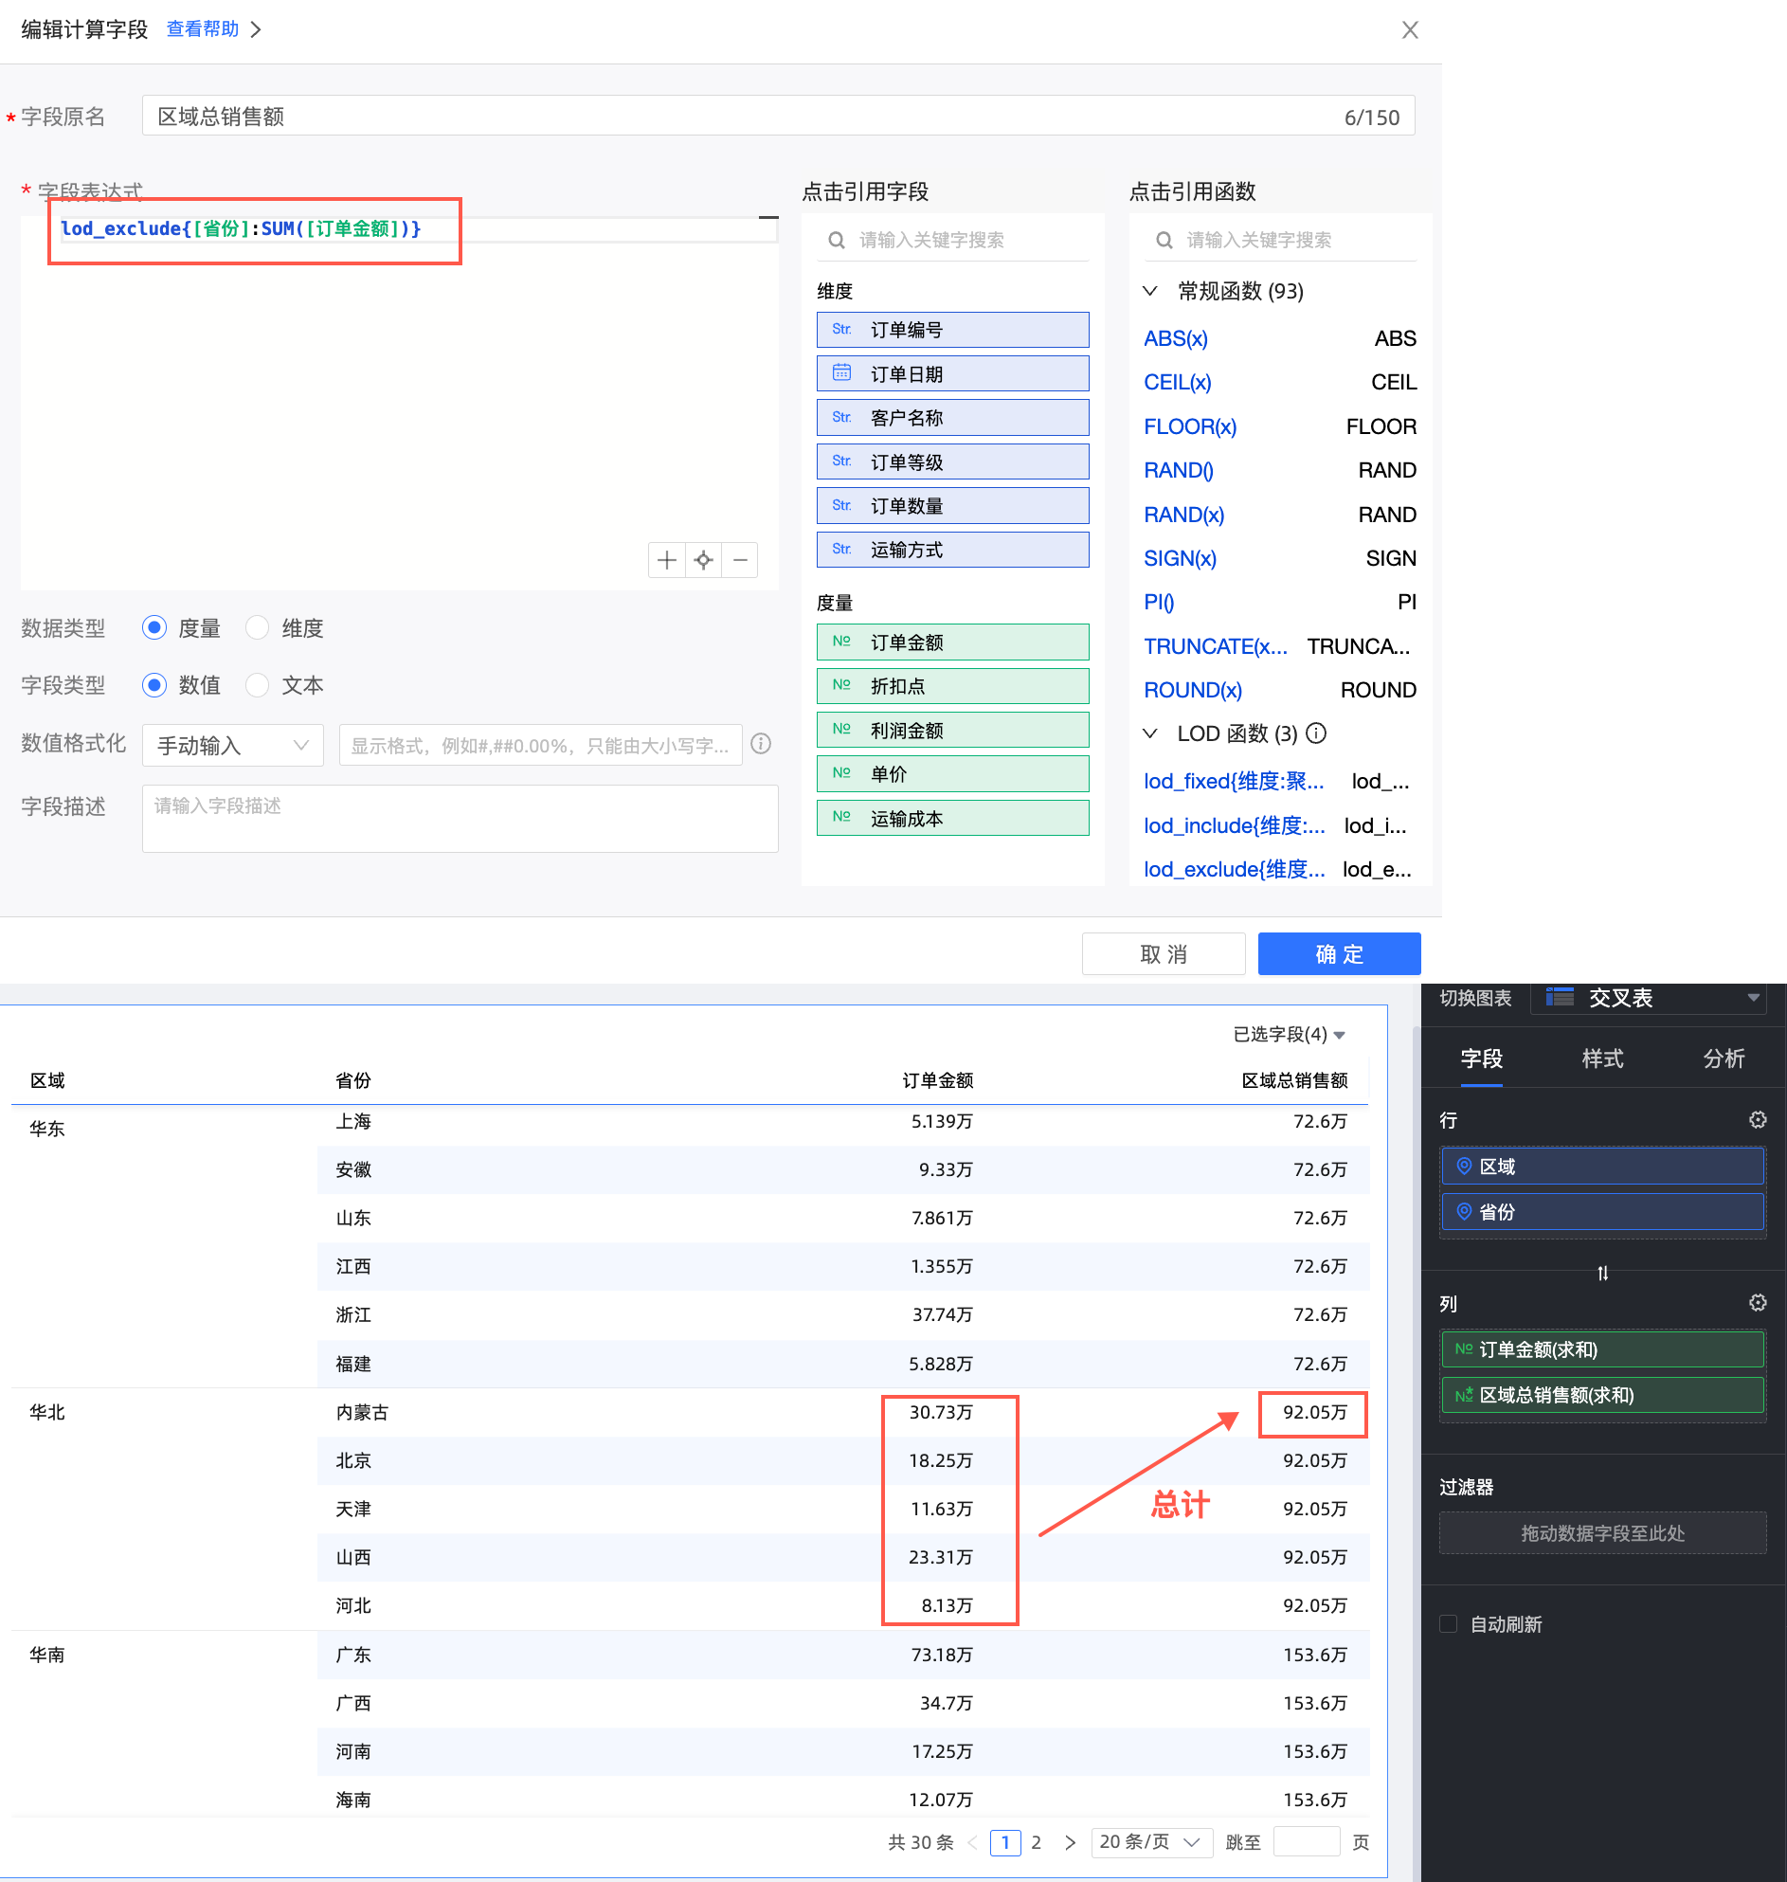Image resolution: width=1787 pixels, height=1882 pixels.
Task: Close the edit calculated field dialog
Action: tap(1411, 30)
